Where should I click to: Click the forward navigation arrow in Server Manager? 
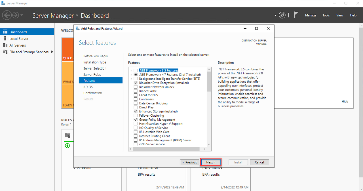tap(15, 15)
